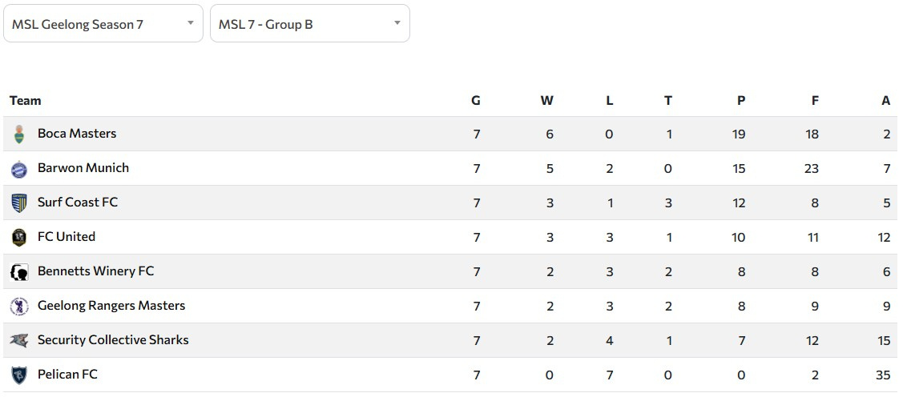The image size is (903, 397).
Task: Open the MSL 7 - Group B dropdown
Action: point(309,24)
